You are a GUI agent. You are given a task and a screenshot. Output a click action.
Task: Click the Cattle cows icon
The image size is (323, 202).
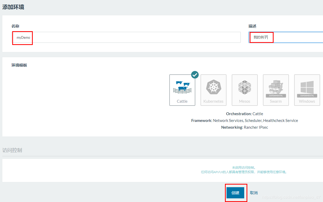pos(182,87)
